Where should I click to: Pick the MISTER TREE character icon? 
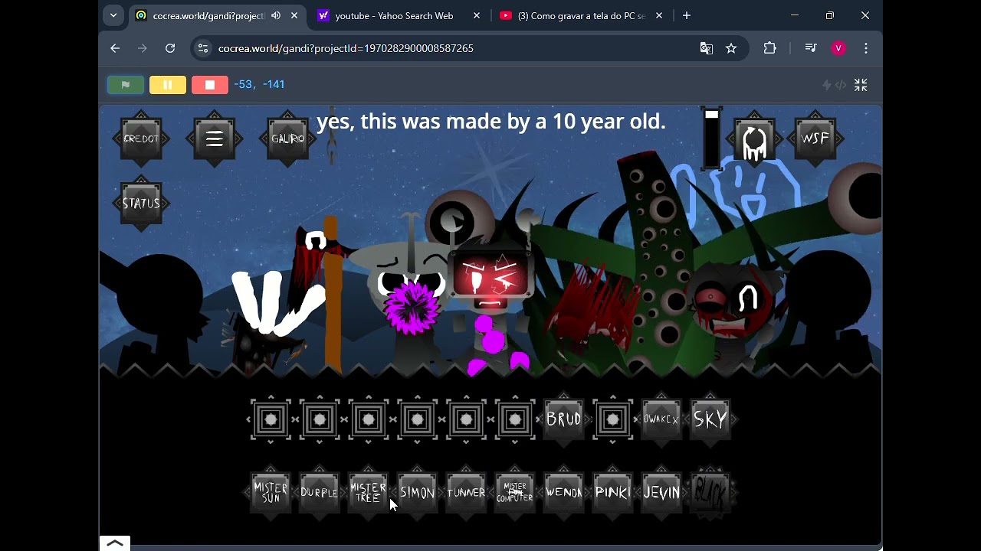pos(369,492)
